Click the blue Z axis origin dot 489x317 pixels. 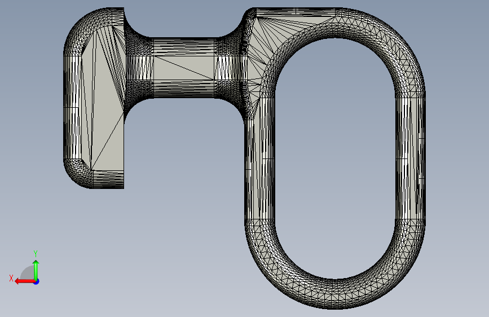tap(37, 281)
